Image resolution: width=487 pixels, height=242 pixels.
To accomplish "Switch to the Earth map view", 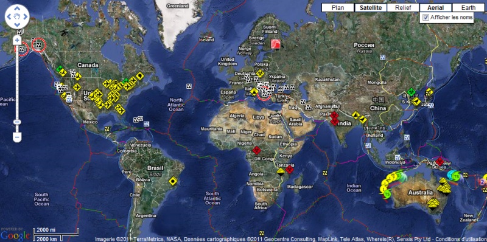I will pyautogui.click(x=468, y=8).
